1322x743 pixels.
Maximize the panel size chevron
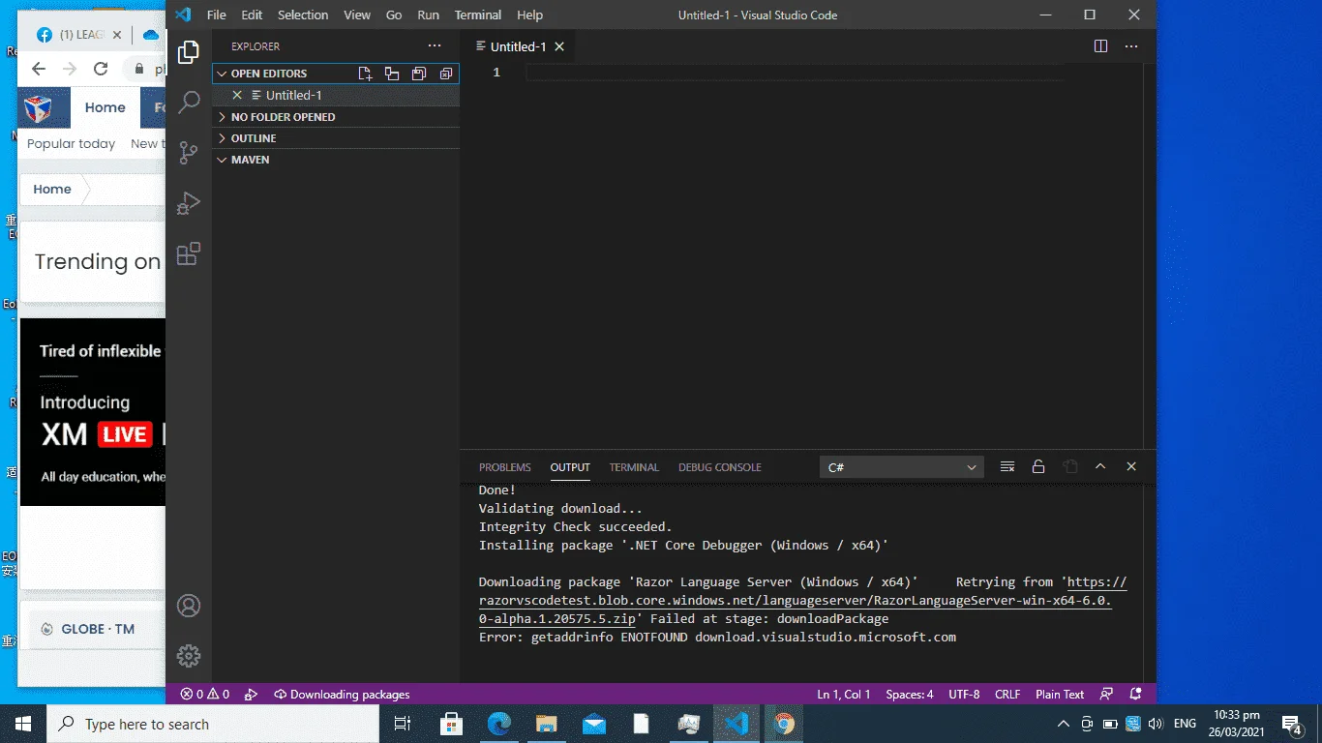coord(1100,467)
